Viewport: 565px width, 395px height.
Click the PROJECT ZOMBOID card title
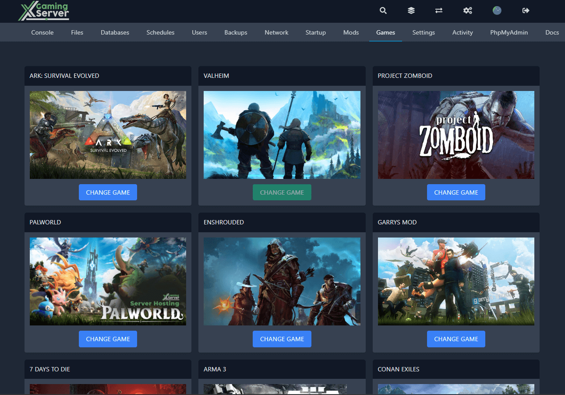[x=405, y=76]
